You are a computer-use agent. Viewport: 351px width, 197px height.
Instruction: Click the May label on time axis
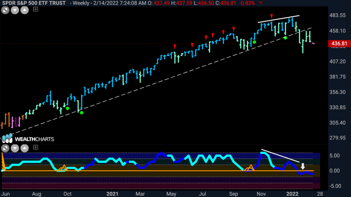(x=171, y=194)
